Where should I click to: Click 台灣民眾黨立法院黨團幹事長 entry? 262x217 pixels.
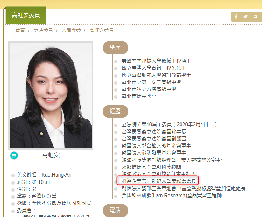pos(154,132)
